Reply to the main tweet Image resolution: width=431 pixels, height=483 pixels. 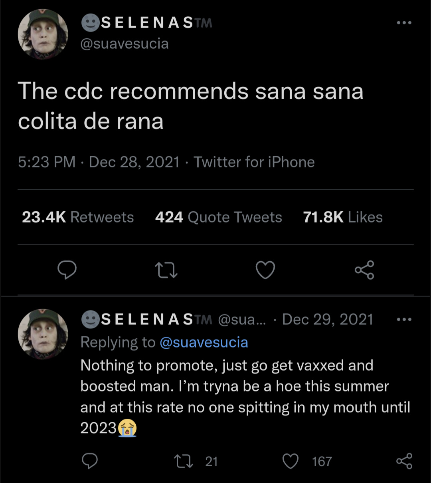(67, 270)
